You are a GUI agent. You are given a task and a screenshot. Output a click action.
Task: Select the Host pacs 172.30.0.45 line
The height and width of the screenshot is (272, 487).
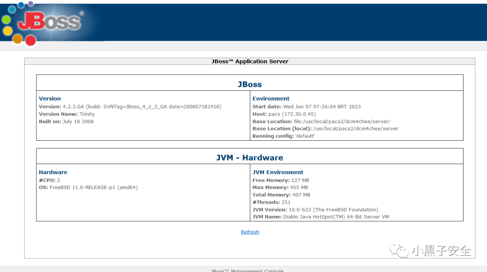click(284, 114)
